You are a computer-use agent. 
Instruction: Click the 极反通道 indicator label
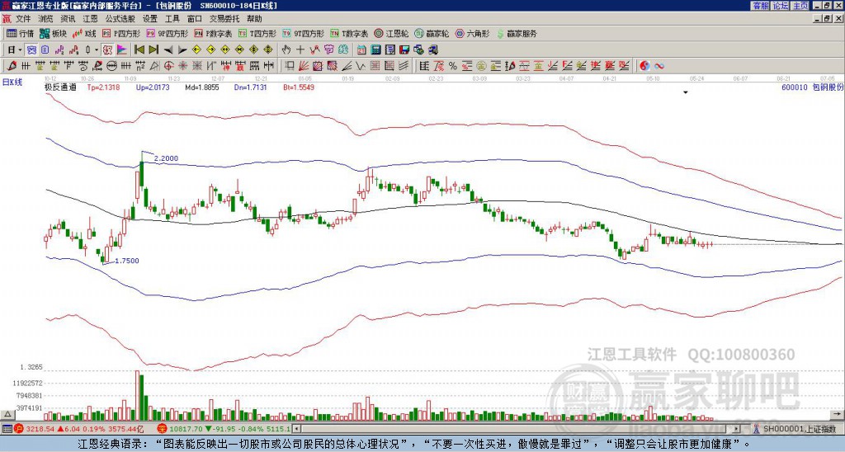(60, 87)
